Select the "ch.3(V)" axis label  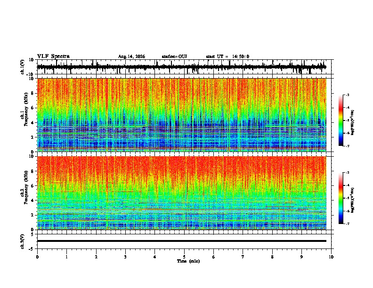[23, 242]
